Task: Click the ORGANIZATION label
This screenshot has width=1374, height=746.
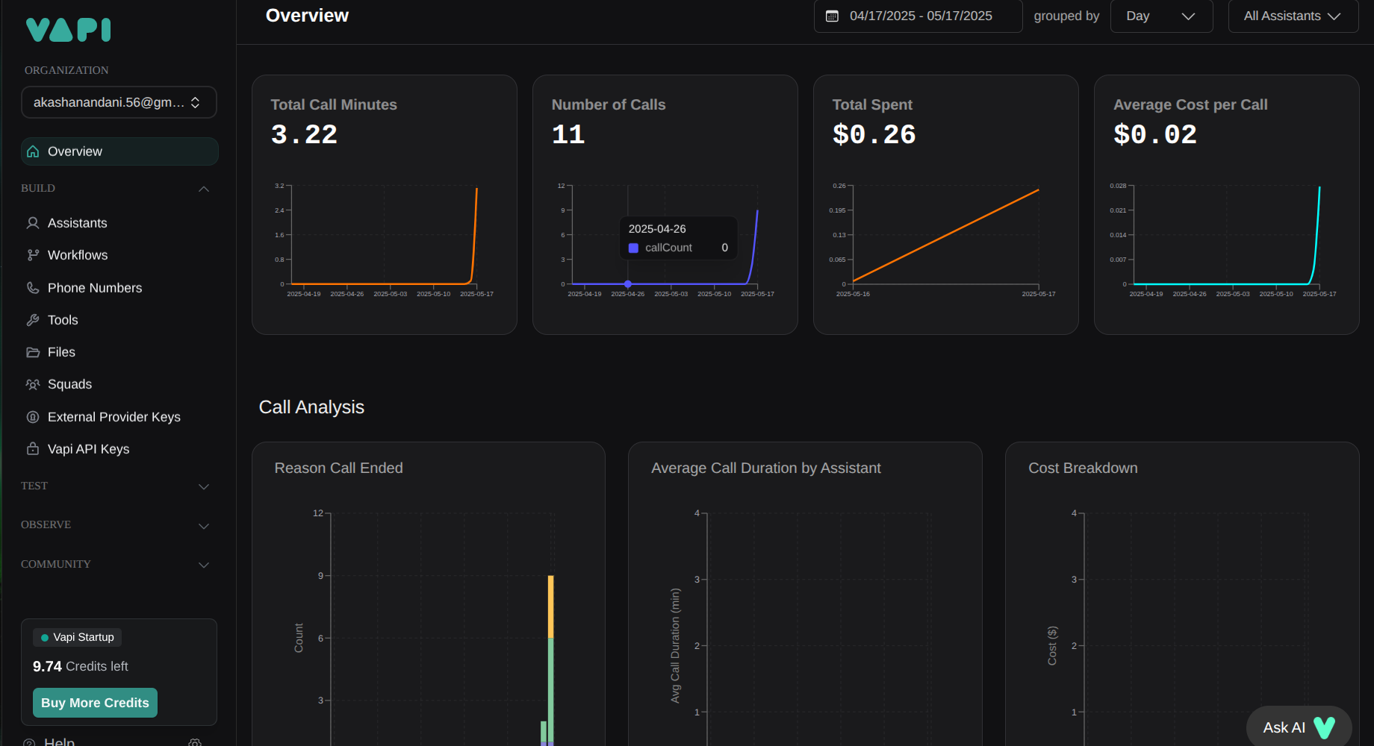Action: [x=66, y=70]
